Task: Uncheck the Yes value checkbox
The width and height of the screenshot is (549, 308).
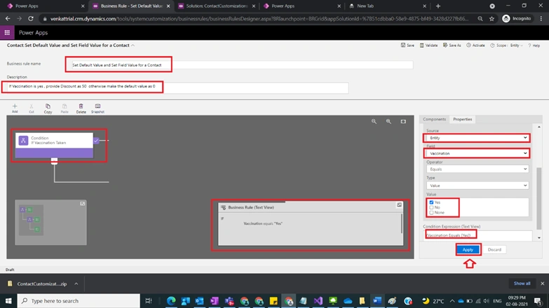Action: click(431, 202)
